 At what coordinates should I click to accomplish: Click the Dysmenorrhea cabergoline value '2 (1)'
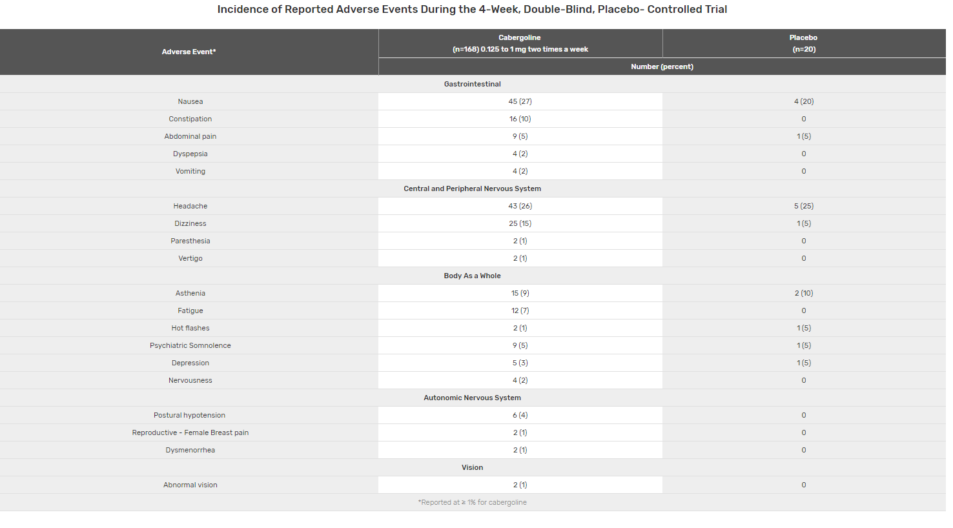pyautogui.click(x=520, y=450)
